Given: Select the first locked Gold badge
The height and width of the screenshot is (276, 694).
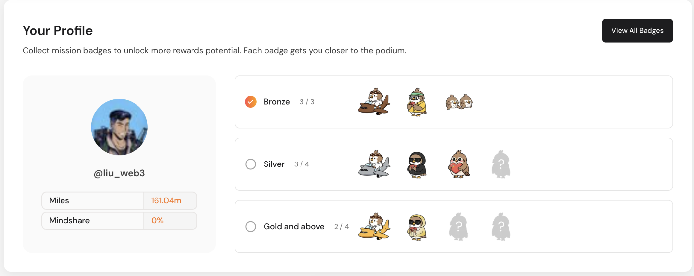Looking at the screenshot, I should pos(459,227).
